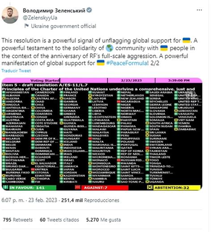
Task: Click the Traducir Tweet link
Action: coord(16,71)
